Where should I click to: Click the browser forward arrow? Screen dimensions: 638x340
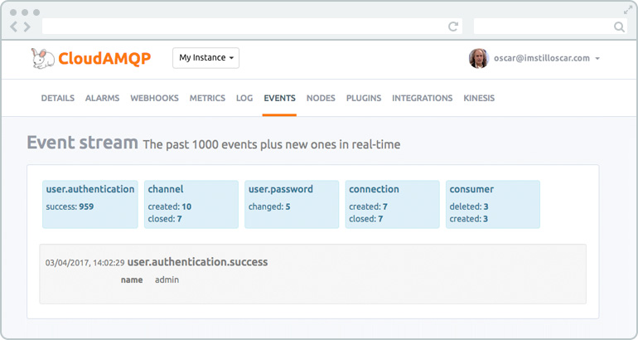(27, 27)
